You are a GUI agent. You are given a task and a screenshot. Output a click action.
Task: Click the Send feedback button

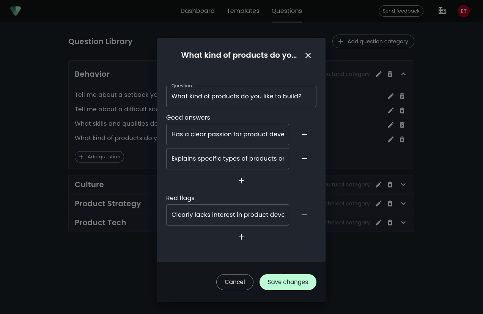[401, 11]
